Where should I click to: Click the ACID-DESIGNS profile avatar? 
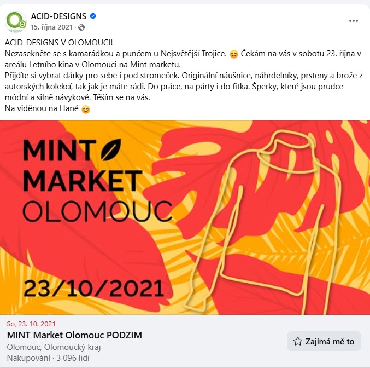tap(16, 21)
